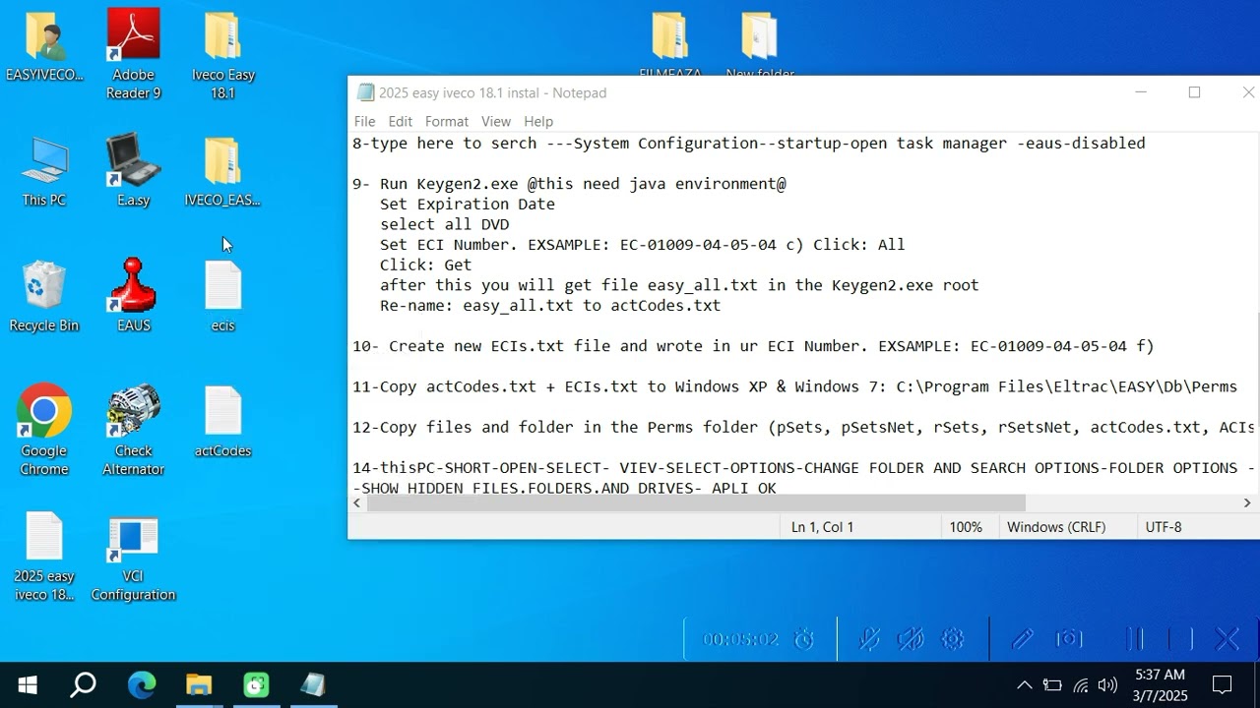The height and width of the screenshot is (708, 1260).
Task: Open the battery status tray icon
Action: tap(1052, 685)
